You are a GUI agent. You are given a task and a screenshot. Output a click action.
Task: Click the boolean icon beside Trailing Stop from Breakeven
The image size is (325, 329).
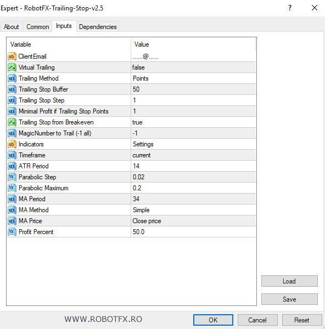12,122
